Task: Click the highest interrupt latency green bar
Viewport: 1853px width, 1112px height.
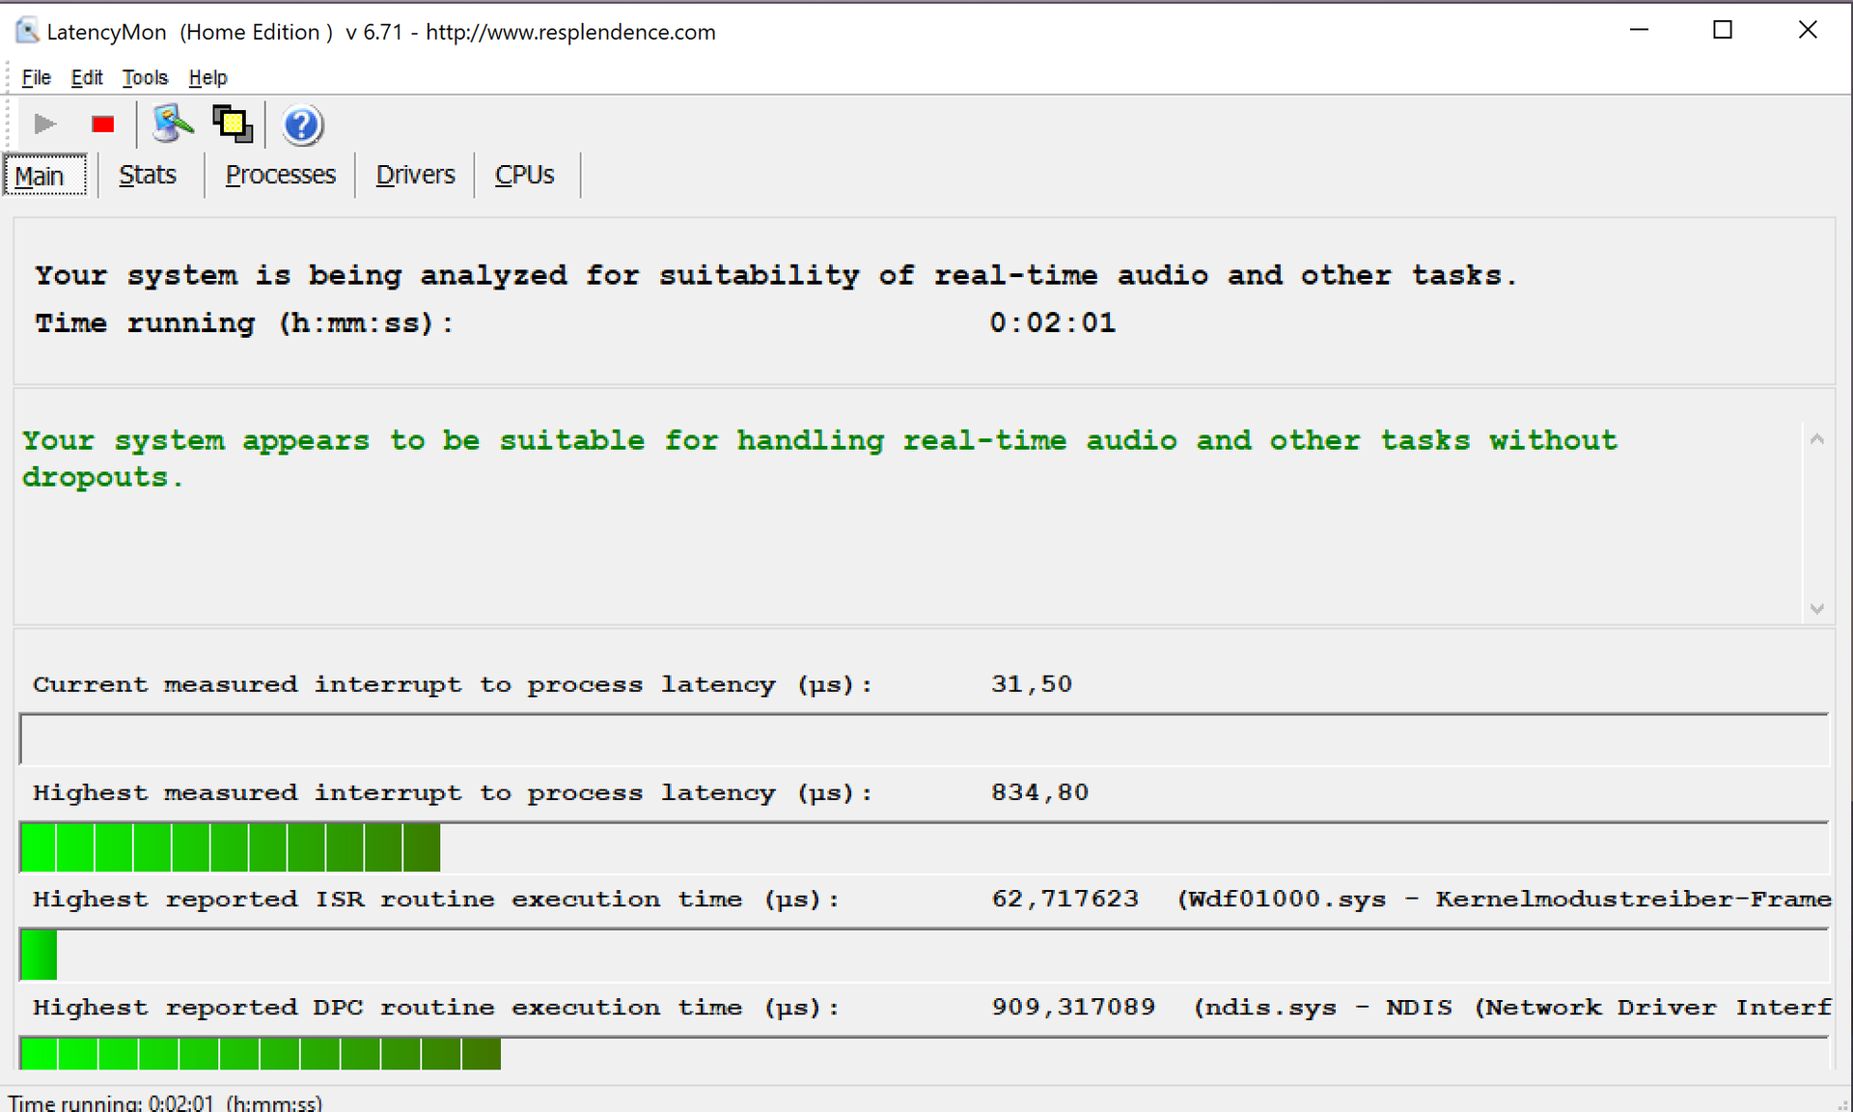Action: 230,848
